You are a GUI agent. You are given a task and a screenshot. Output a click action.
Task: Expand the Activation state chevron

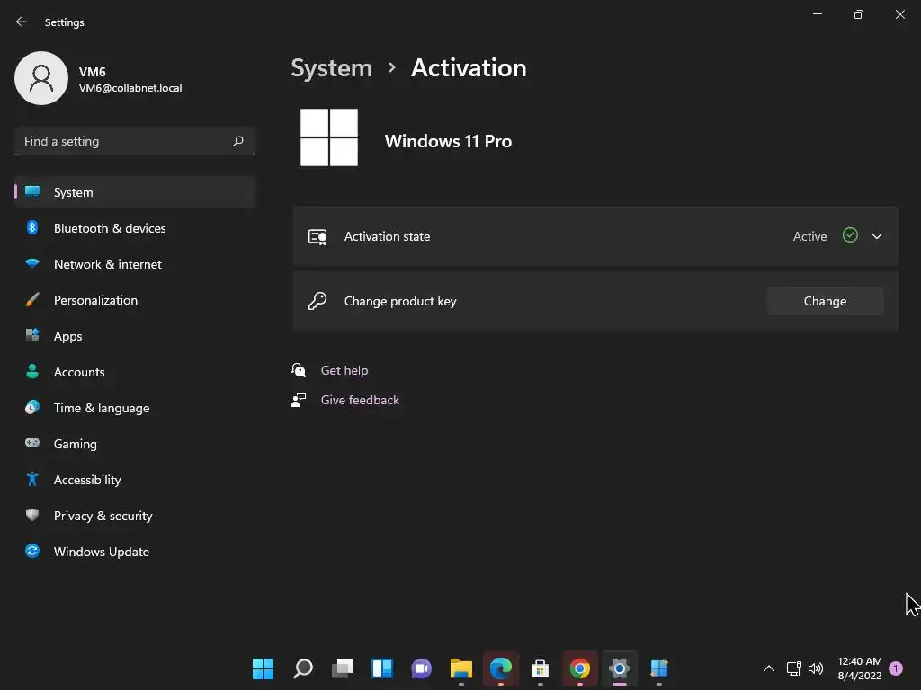click(x=877, y=236)
